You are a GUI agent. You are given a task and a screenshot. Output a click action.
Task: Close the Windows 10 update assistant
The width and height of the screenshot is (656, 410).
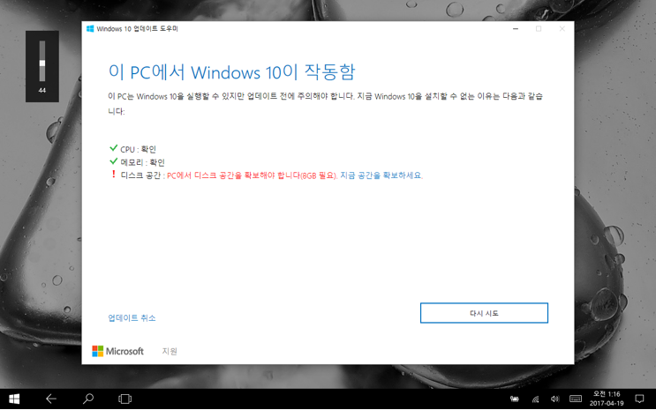pos(562,29)
